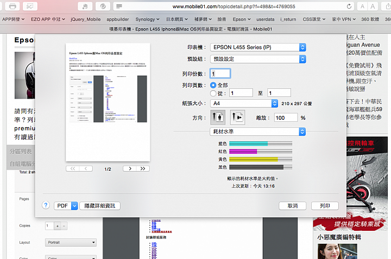Viewport: 391px width, 259px height.
Task: Open the '耗材水準' options dropdown
Action: 257,132
